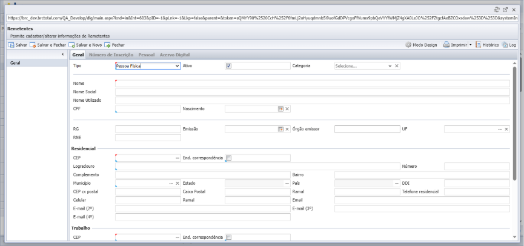Click the Caixa Postal input field
The height and width of the screenshot is (246, 524).
coord(257,192)
